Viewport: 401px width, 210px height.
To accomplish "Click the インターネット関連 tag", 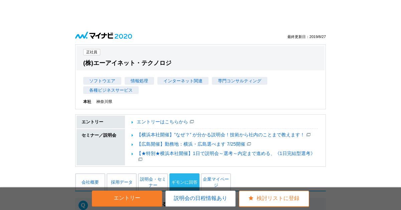I will (x=183, y=81).
